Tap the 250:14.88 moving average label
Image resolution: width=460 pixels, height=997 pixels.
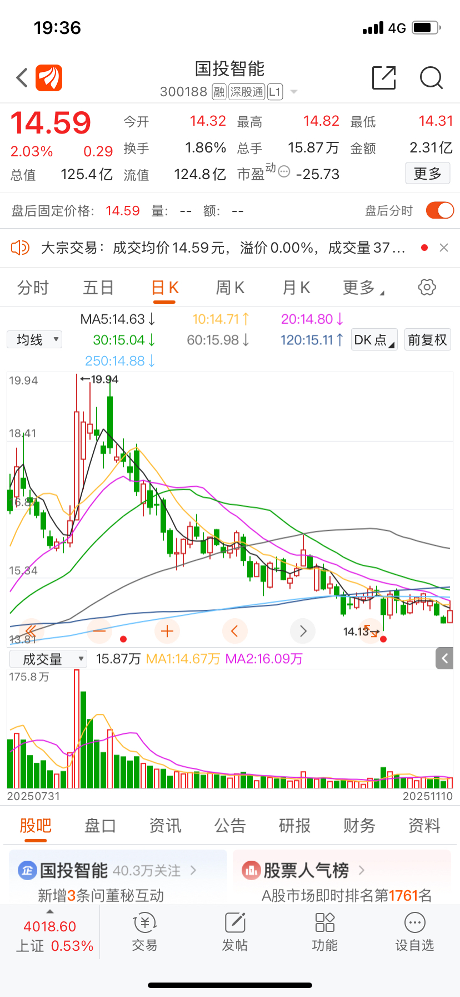(120, 361)
